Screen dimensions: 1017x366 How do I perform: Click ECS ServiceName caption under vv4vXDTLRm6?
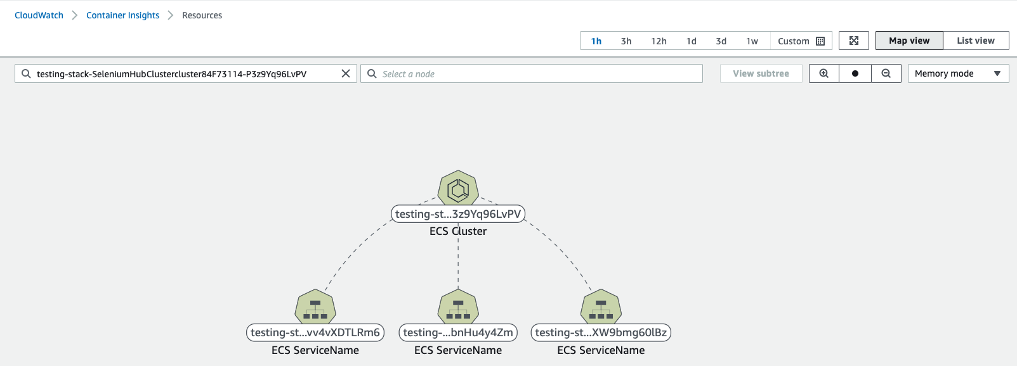[315, 350]
